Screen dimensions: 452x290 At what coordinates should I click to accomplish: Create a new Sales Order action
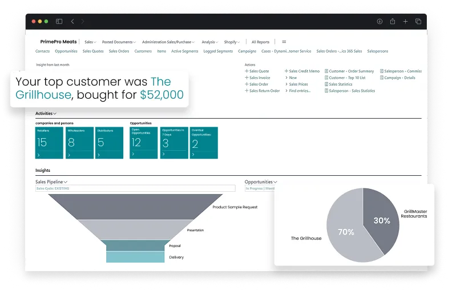(257, 84)
